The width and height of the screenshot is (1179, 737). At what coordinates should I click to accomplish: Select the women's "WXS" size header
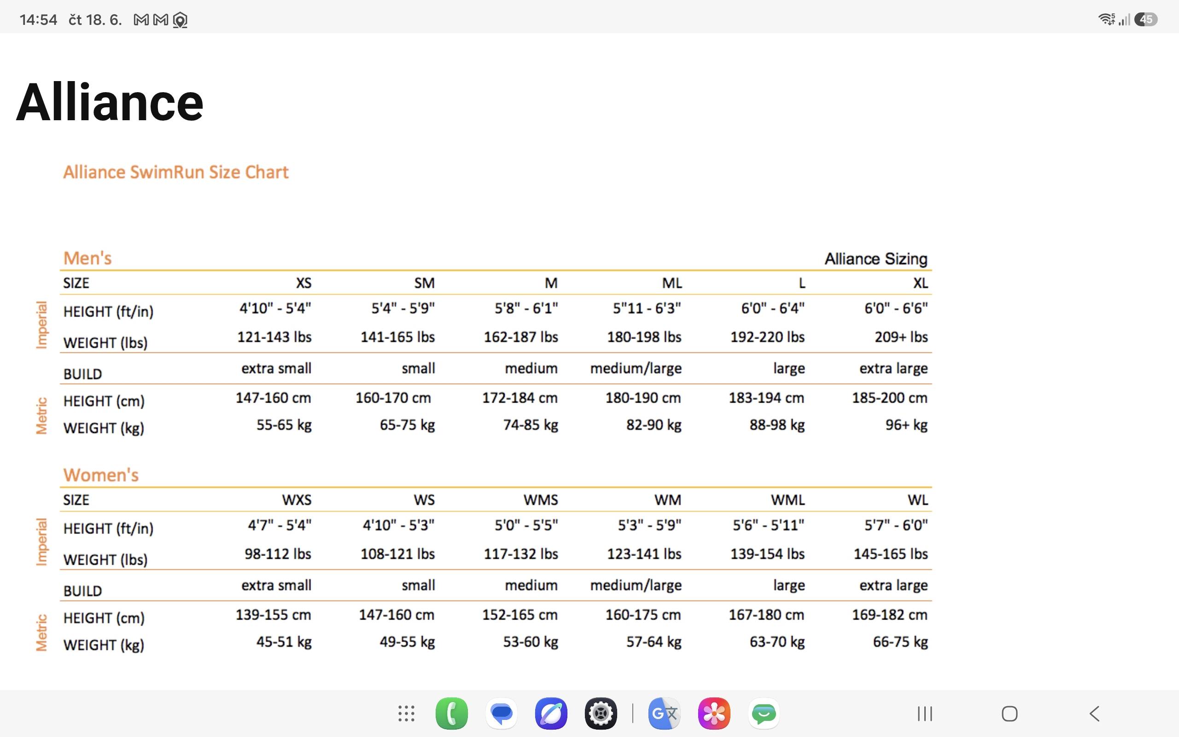tap(297, 500)
